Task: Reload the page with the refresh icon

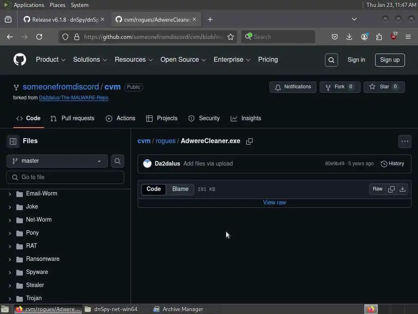Action: pyautogui.click(x=39, y=37)
